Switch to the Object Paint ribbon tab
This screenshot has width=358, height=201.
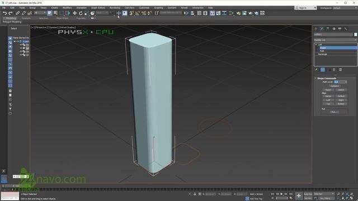(62, 18)
